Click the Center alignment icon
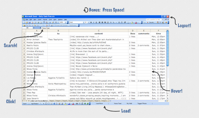 (x=102, y=22)
